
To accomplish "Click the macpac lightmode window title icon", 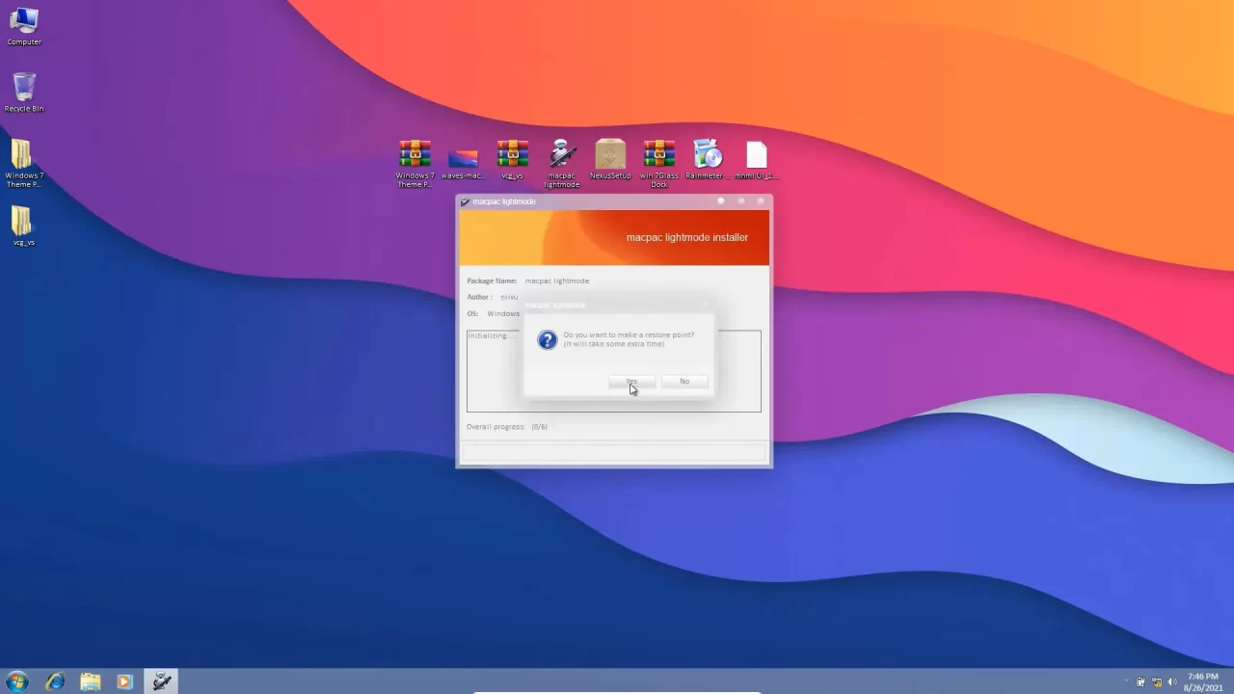I will click(x=465, y=201).
